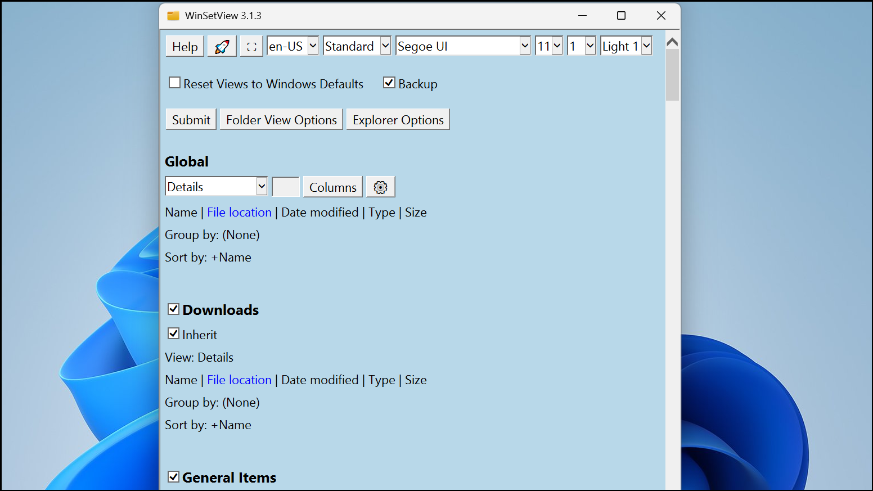Screen dimensions: 873x491
Task: Open the Segoe UI font dropdown
Action: tap(463, 46)
